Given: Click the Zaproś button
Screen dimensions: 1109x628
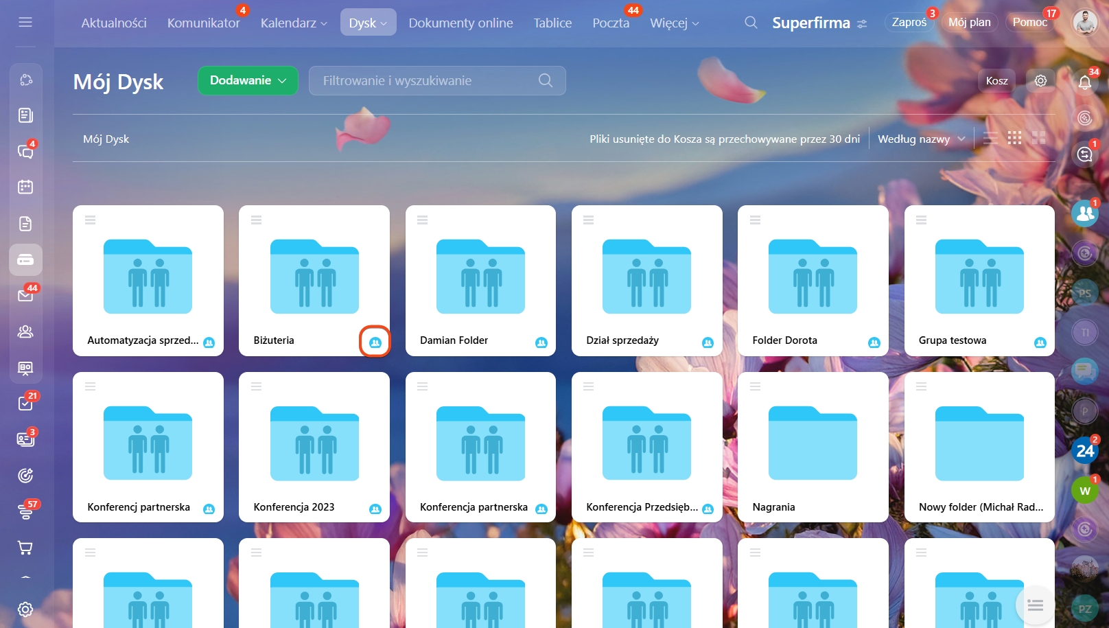Looking at the screenshot, I should click(909, 22).
